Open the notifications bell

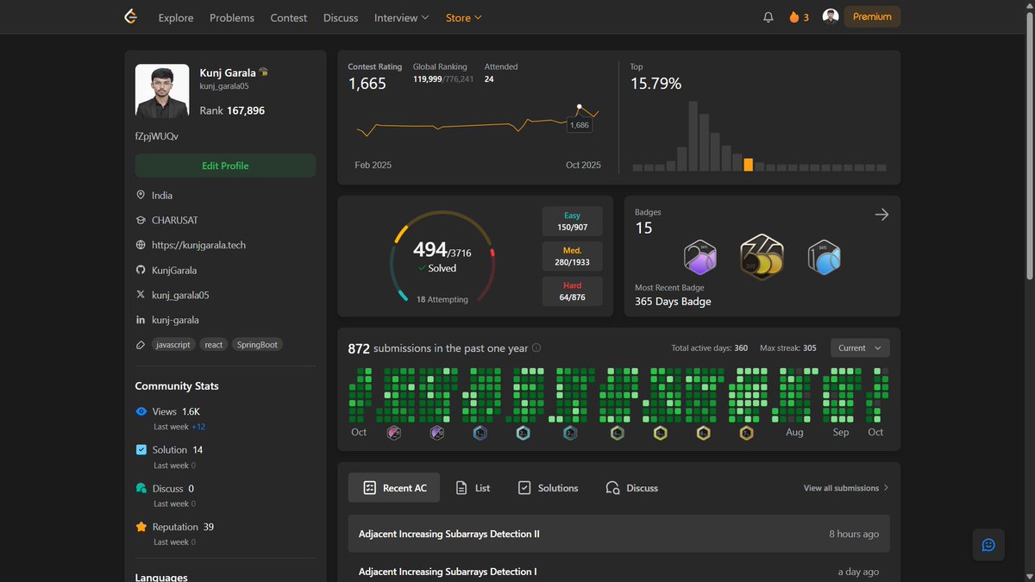[768, 17]
